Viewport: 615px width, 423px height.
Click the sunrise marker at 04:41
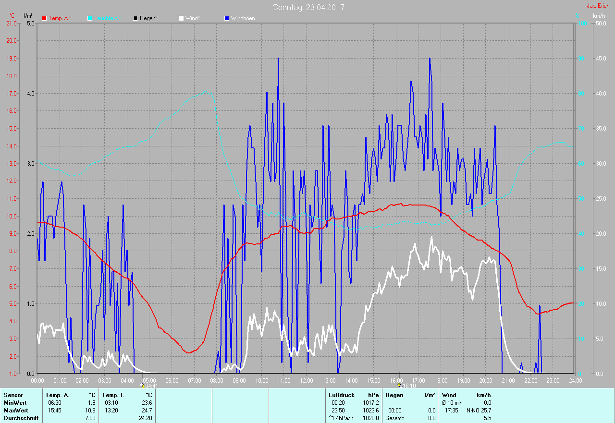click(x=142, y=385)
